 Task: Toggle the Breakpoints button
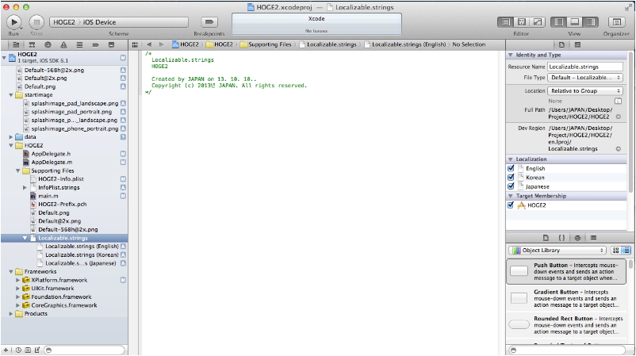coord(209,22)
